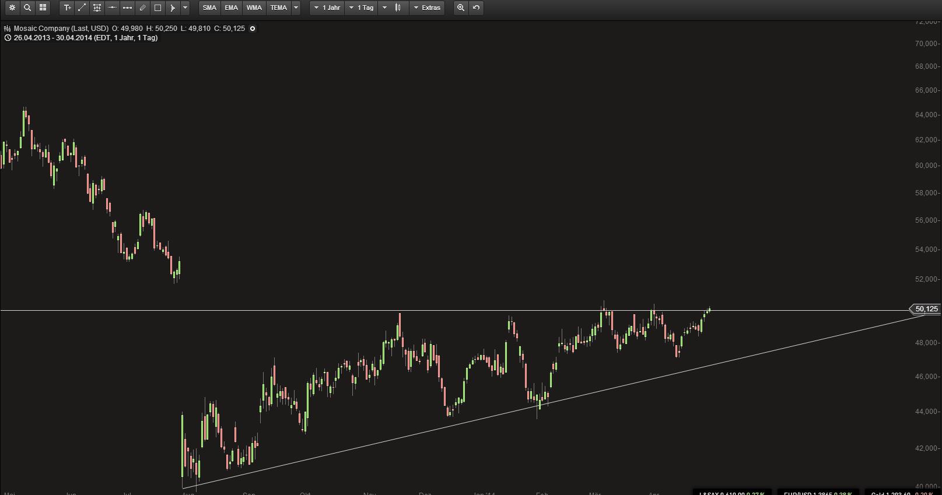This screenshot has width=942, height=495.
Task: Open the 1 Jahr time range dropdown
Action: pos(327,8)
